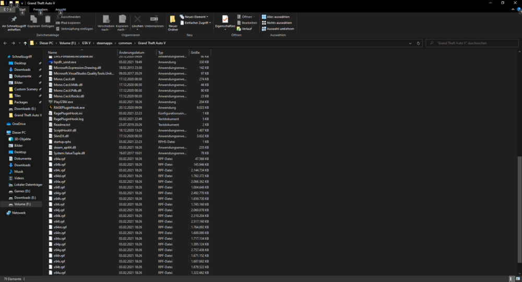
Task: Click the details view icon in status bar
Action: pos(512,279)
